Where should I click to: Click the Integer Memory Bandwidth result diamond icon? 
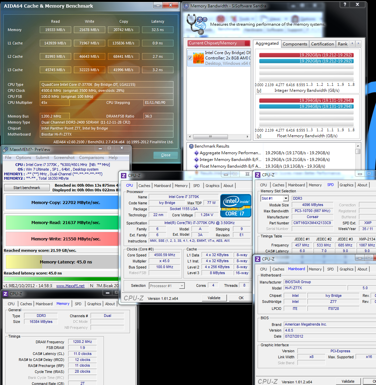click(x=197, y=160)
